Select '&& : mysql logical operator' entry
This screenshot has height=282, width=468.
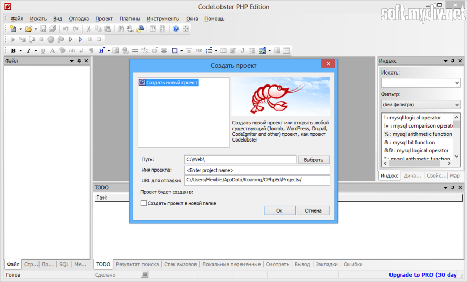[x=417, y=151]
